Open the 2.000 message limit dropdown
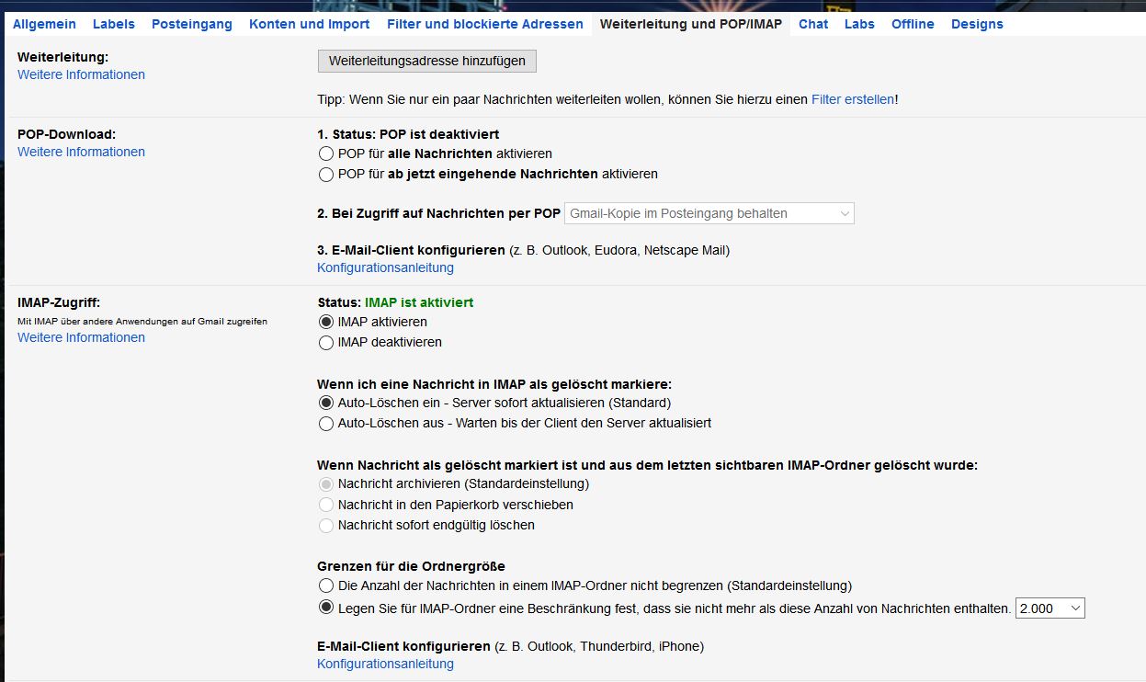 coord(1050,608)
